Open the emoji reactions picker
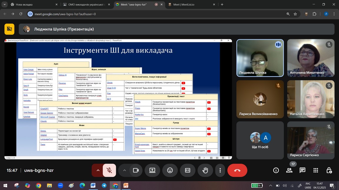This screenshot has height=190, width=339. (170, 170)
